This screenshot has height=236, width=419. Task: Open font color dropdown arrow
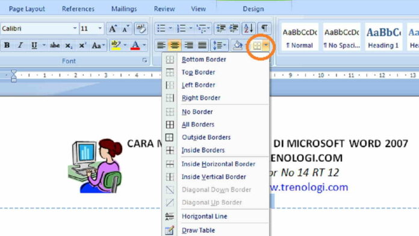144,45
